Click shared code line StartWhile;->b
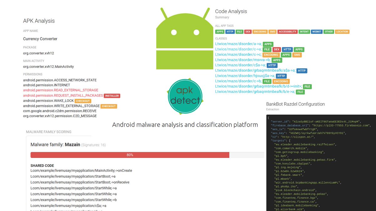Screen dimensions: 376x211 [74, 200]
